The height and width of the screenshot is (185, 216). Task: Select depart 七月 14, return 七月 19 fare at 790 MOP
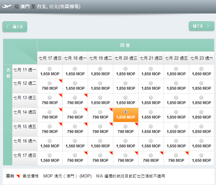[100, 112]
